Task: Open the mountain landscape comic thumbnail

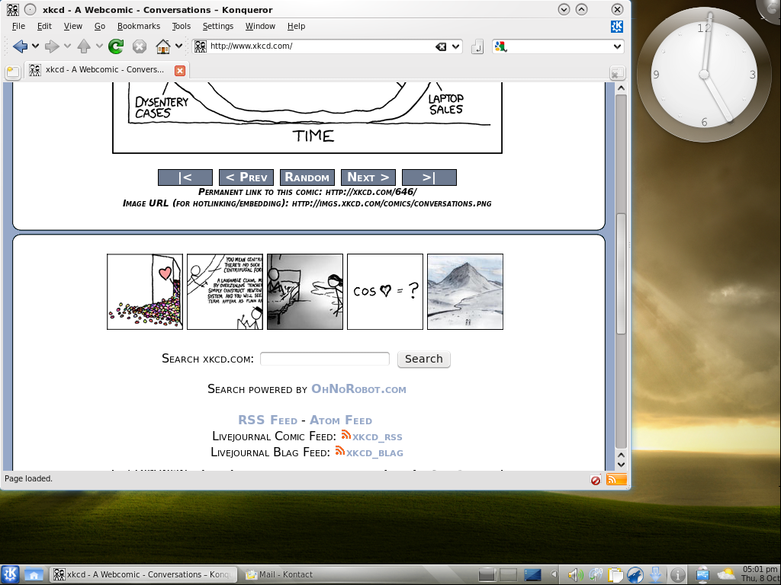Action: point(464,292)
